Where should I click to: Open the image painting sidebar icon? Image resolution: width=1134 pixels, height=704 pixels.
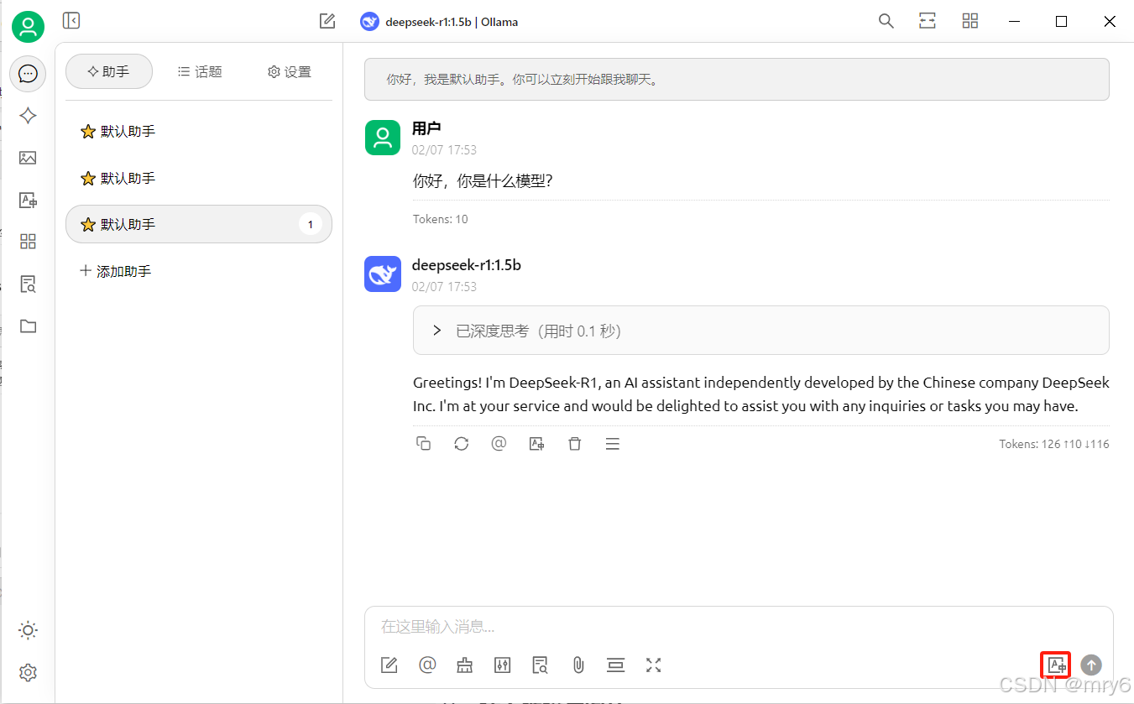tap(28, 158)
